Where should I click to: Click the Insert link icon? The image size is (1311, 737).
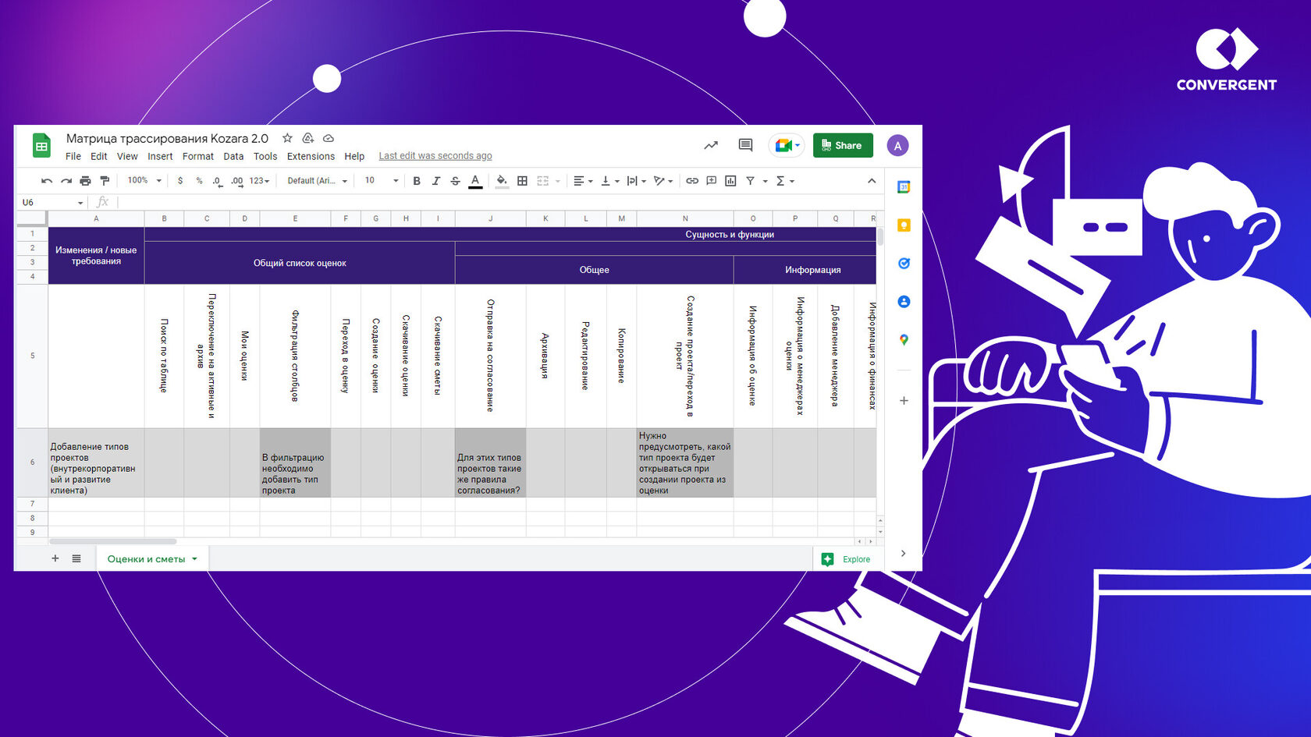click(692, 181)
